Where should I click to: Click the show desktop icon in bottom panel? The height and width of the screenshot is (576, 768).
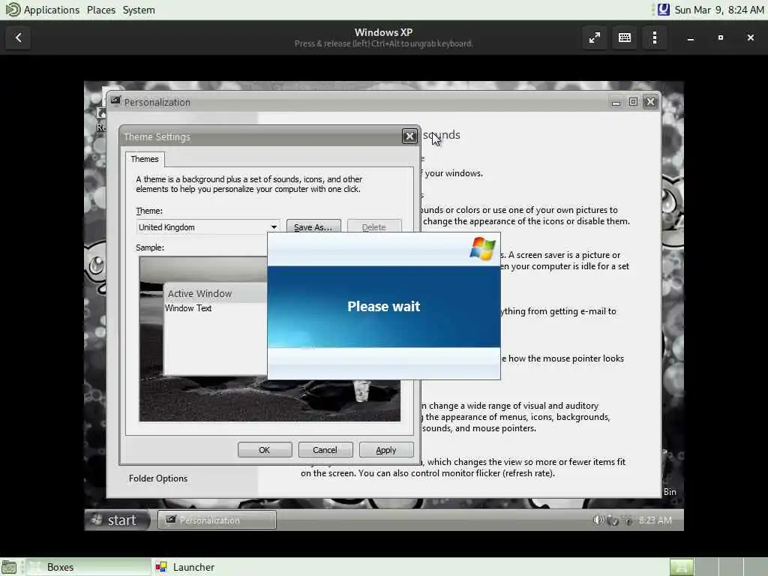9,567
